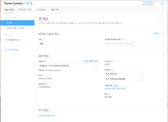Click the help mark beside 등급
Viewport: 168px width, 122px height.
(x=110, y=94)
